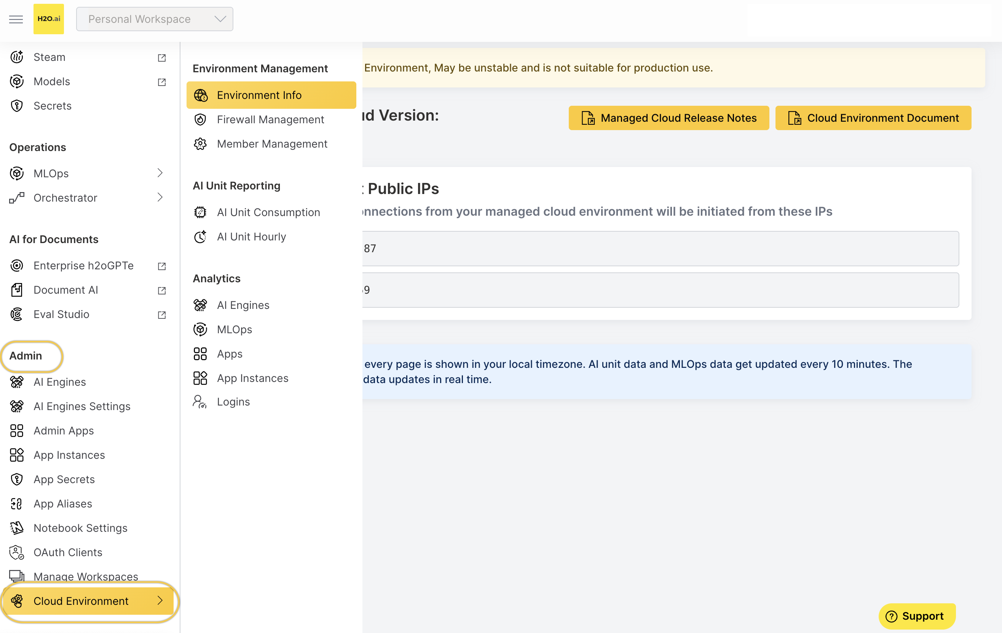Open Notebook Settings admin page
Image resolution: width=1002 pixels, height=633 pixels.
pyautogui.click(x=80, y=528)
